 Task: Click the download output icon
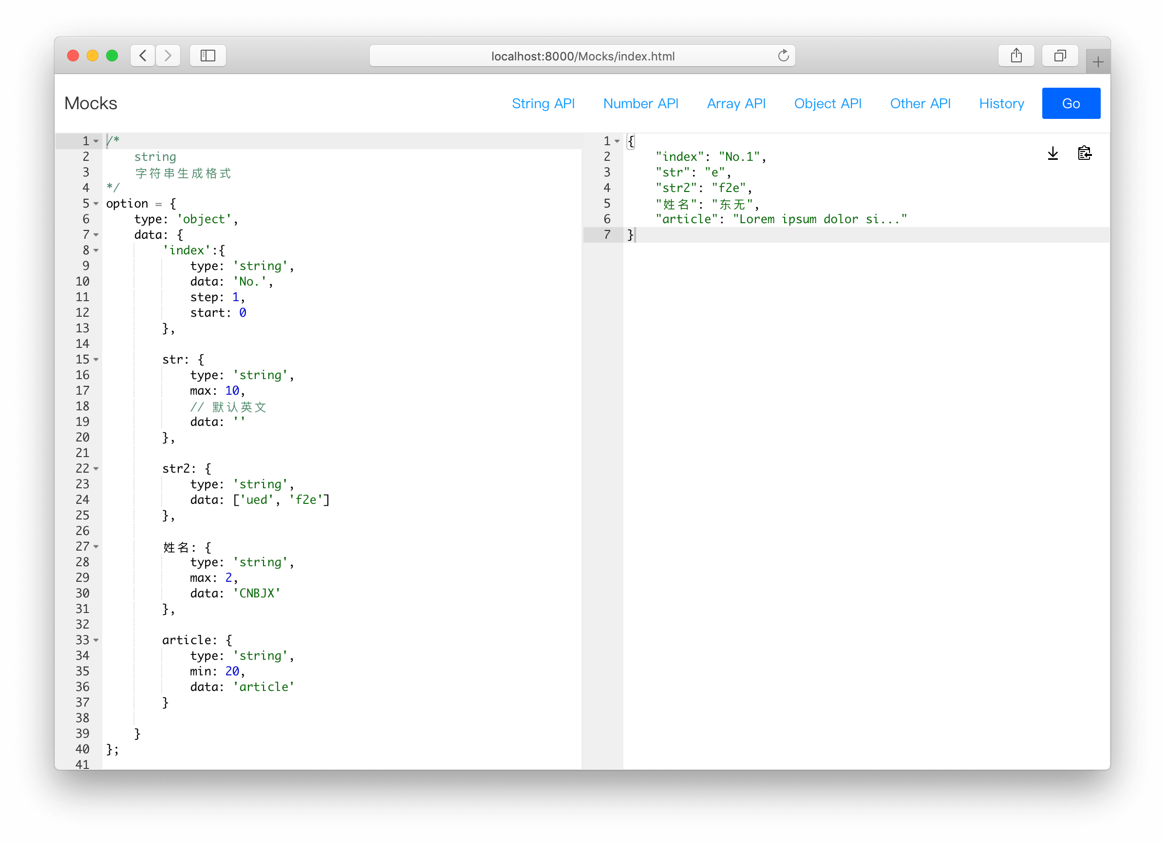pos(1052,153)
